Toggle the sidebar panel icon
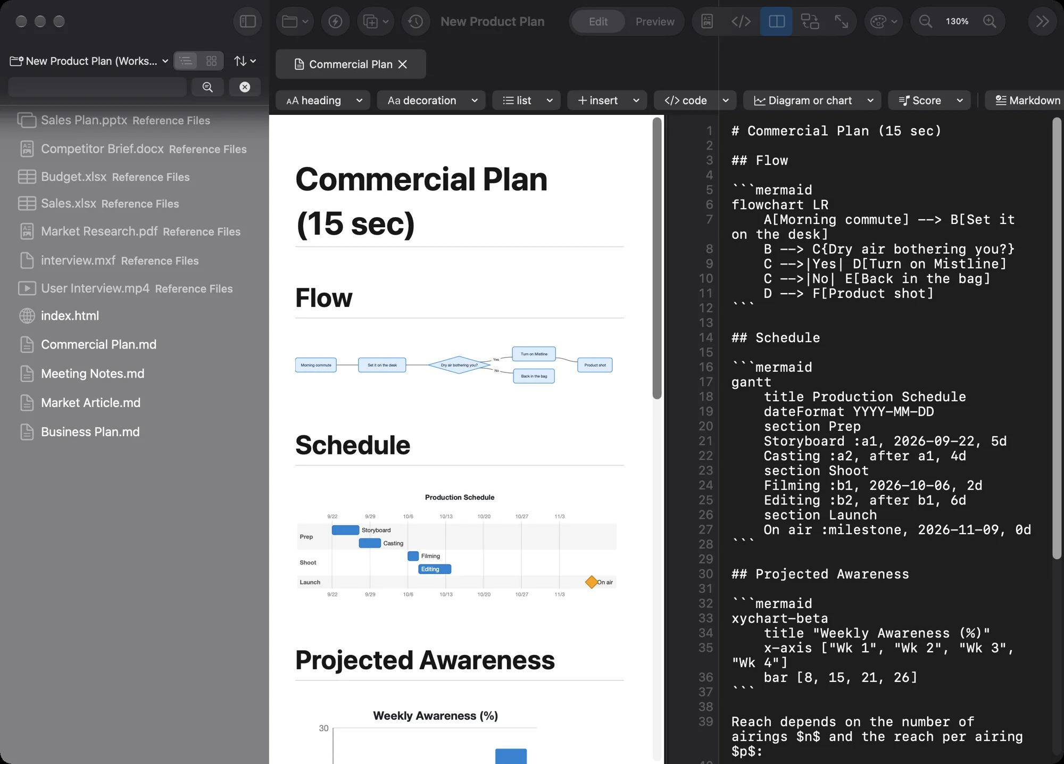The width and height of the screenshot is (1064, 764). [248, 21]
